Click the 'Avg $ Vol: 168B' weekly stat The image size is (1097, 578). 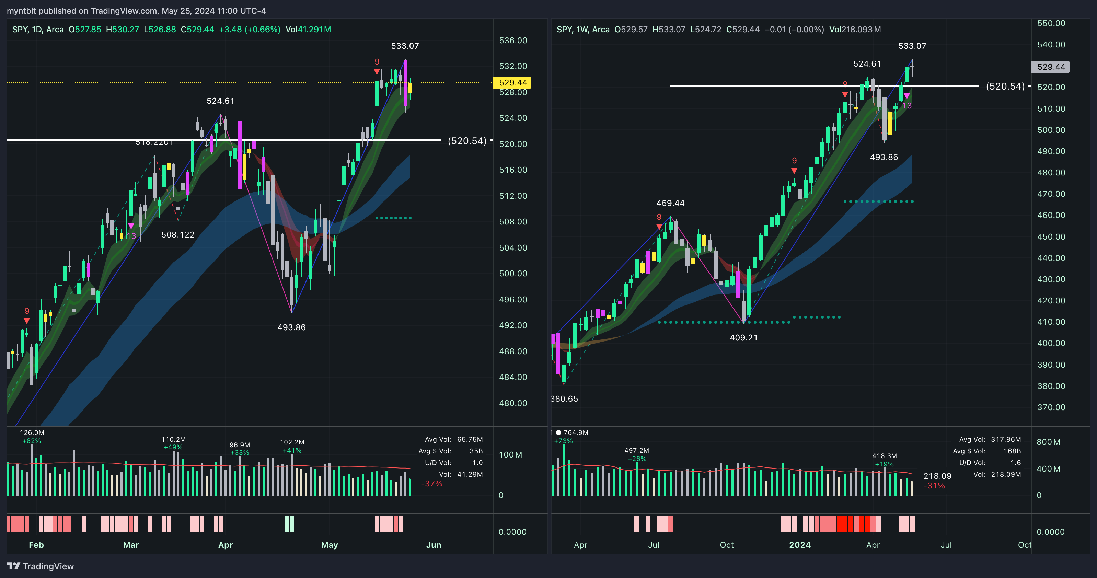tap(987, 451)
